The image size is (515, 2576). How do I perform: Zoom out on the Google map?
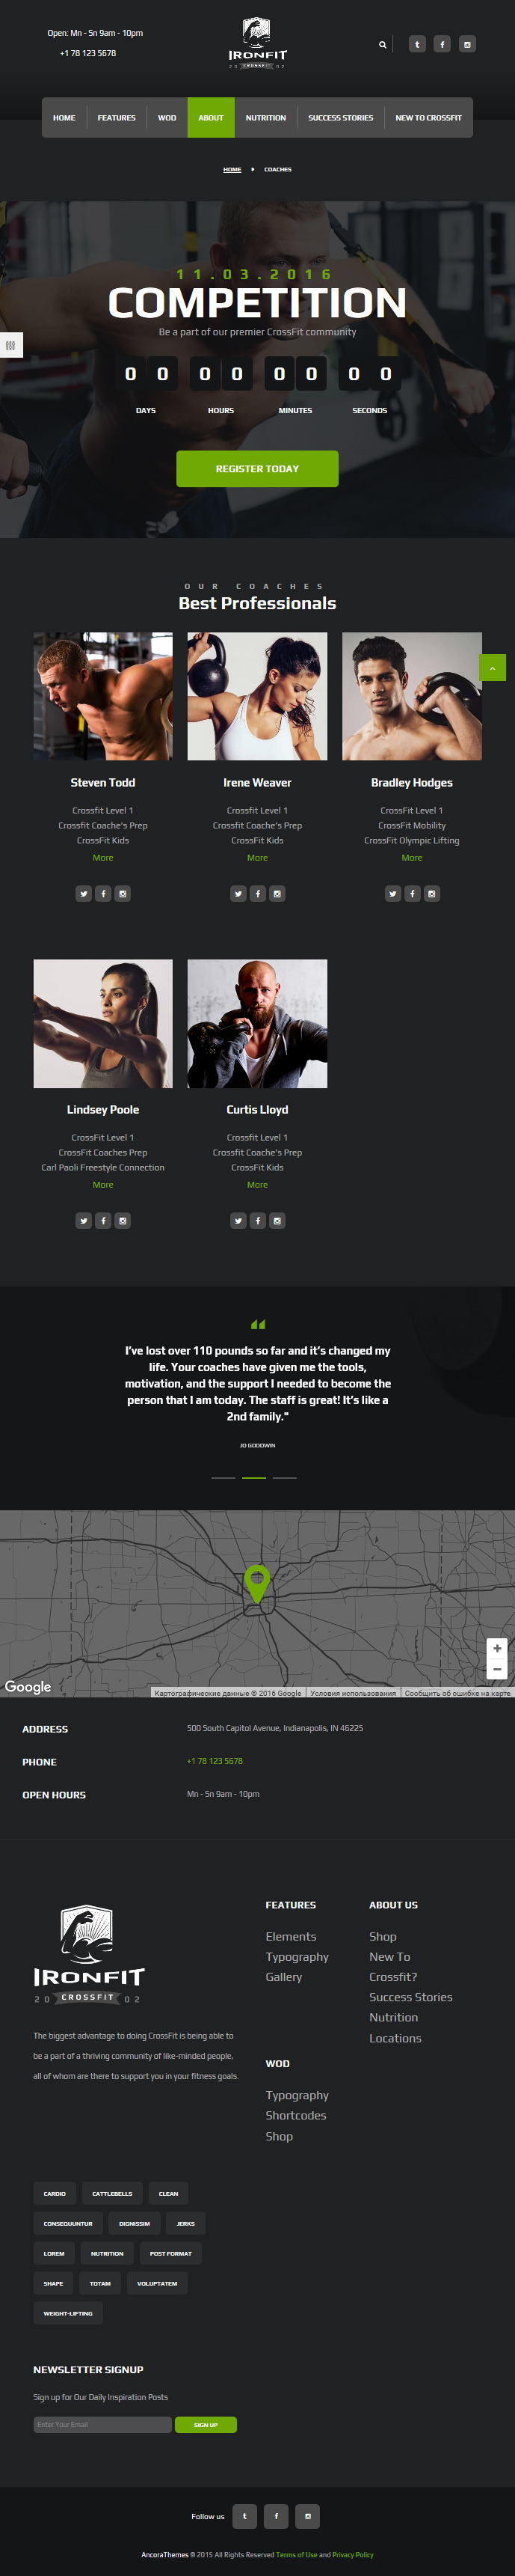coord(497,1669)
